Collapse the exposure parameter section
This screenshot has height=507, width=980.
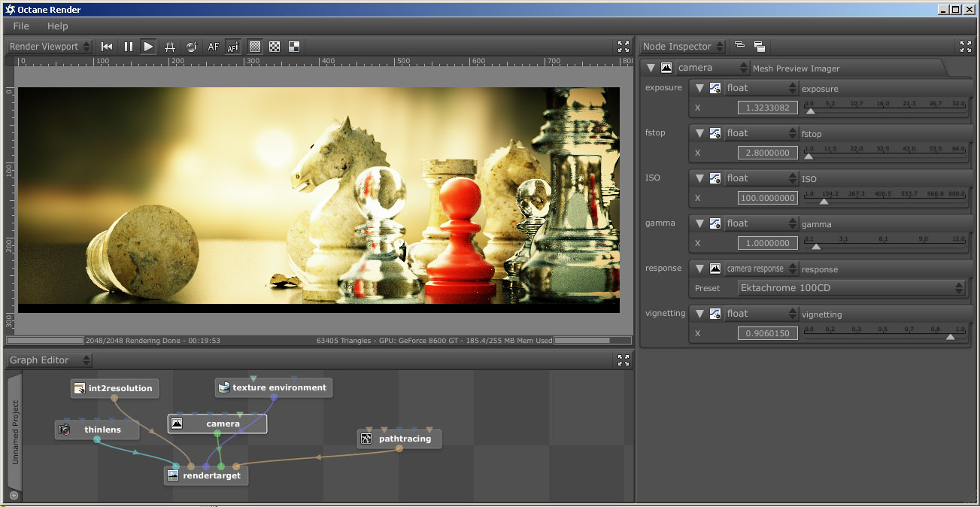[x=699, y=88]
